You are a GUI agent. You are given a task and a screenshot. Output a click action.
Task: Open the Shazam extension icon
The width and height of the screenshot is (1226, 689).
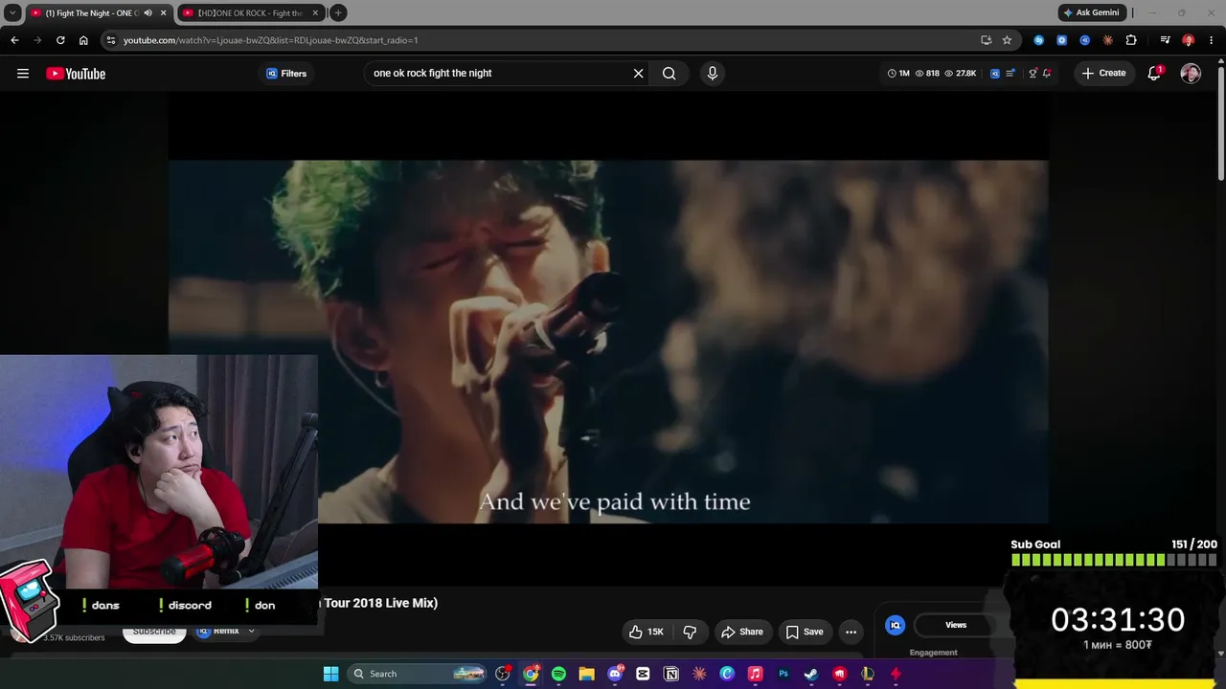tap(1039, 40)
